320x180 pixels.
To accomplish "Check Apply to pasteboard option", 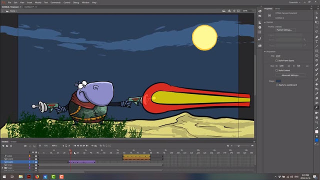I will click(x=277, y=85).
